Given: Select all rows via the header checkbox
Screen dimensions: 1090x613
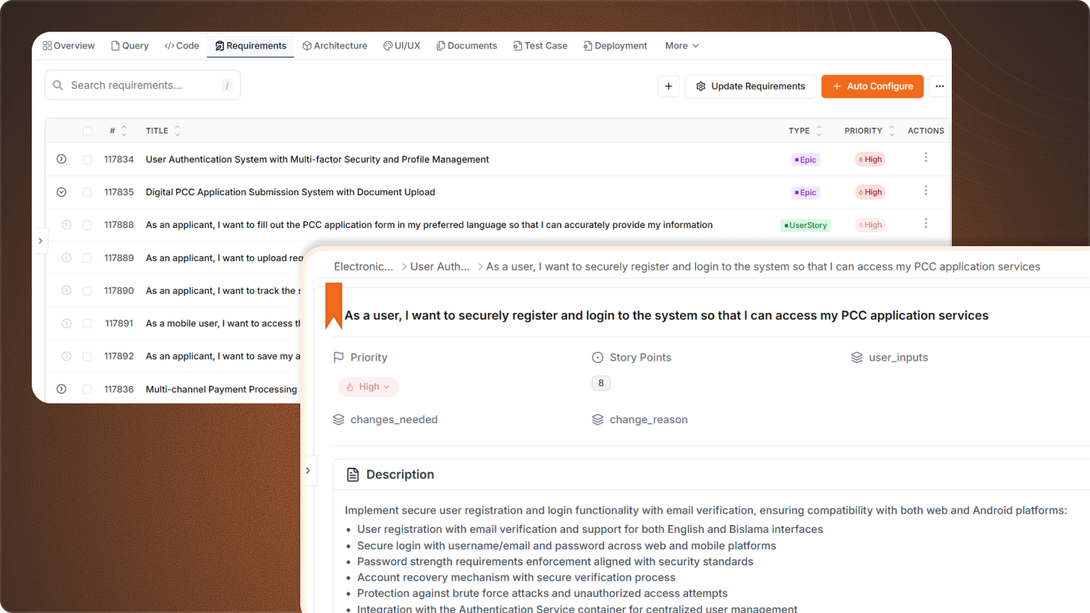Looking at the screenshot, I should pyautogui.click(x=87, y=130).
